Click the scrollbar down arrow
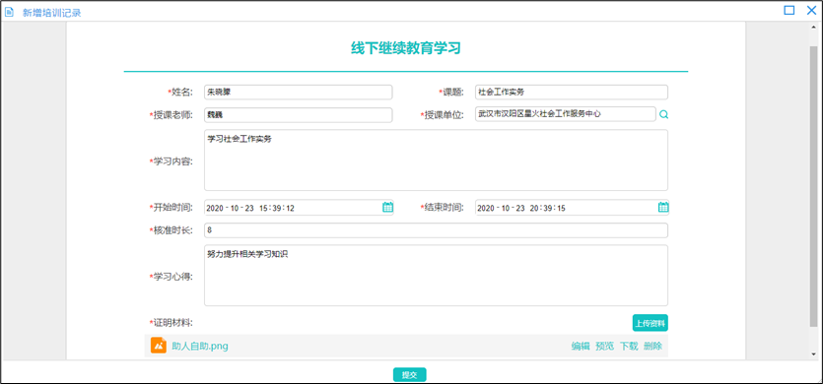This screenshot has width=823, height=384. coord(813,355)
